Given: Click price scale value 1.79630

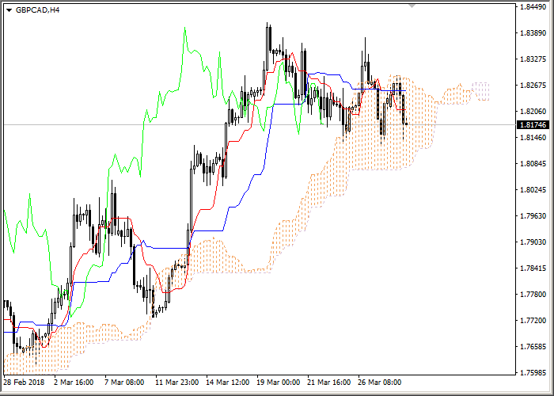Looking at the screenshot, I should coord(533,215).
